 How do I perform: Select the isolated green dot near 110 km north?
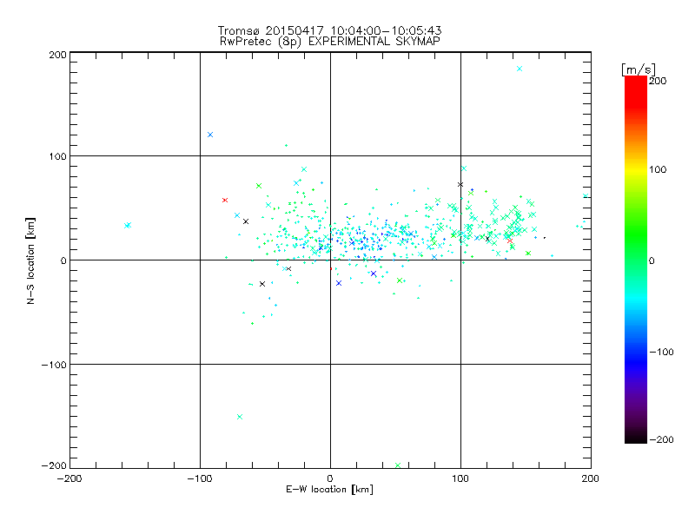(287, 145)
